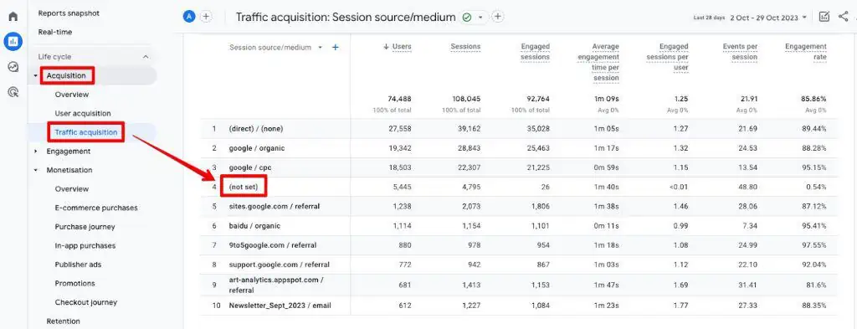The width and height of the screenshot is (857, 329).
Task: Open the date range 2 Oct - 29 Oct 2023
Action: coord(768,18)
